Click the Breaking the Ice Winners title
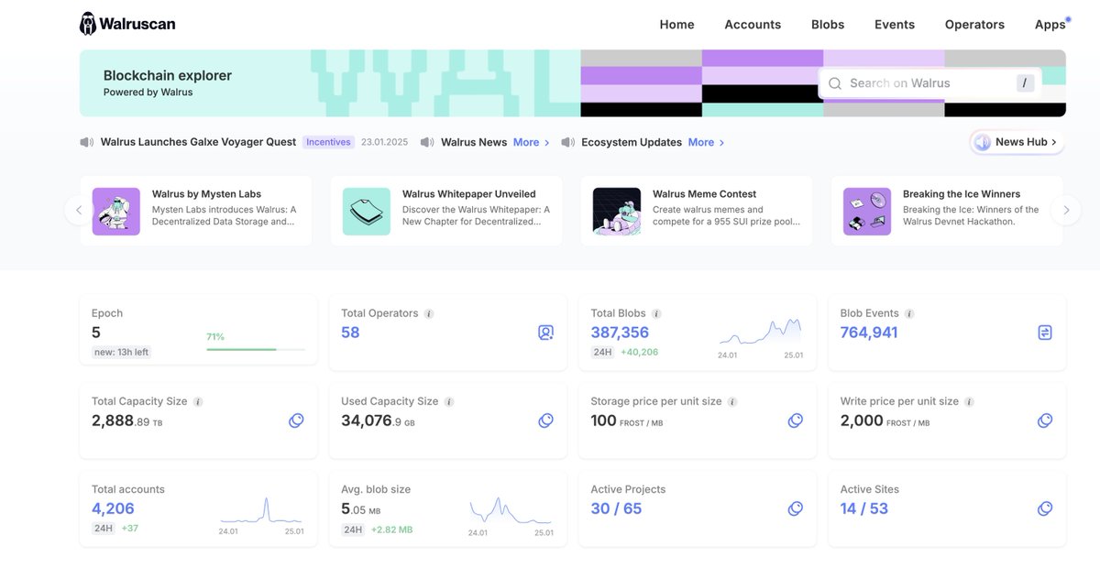The width and height of the screenshot is (1100, 568). [x=962, y=194]
